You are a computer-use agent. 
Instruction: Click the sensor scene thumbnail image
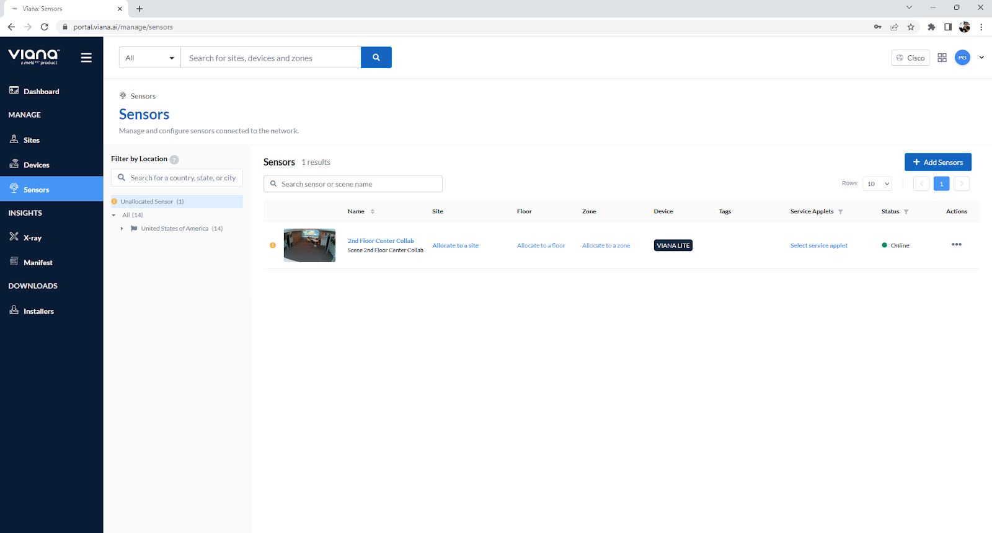[x=309, y=245]
